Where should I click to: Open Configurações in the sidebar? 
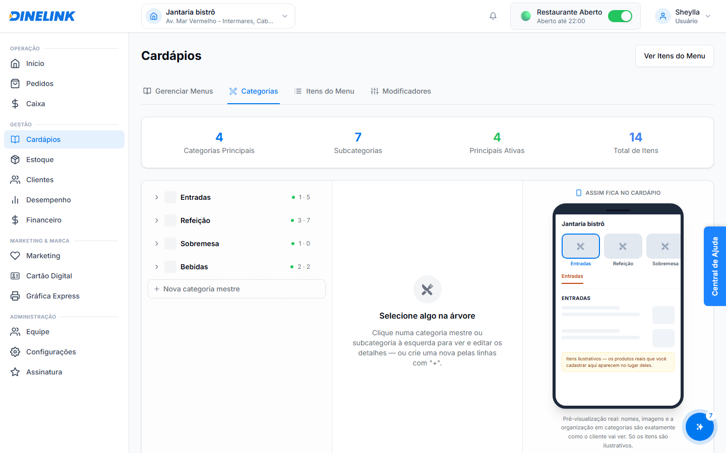click(x=64, y=352)
